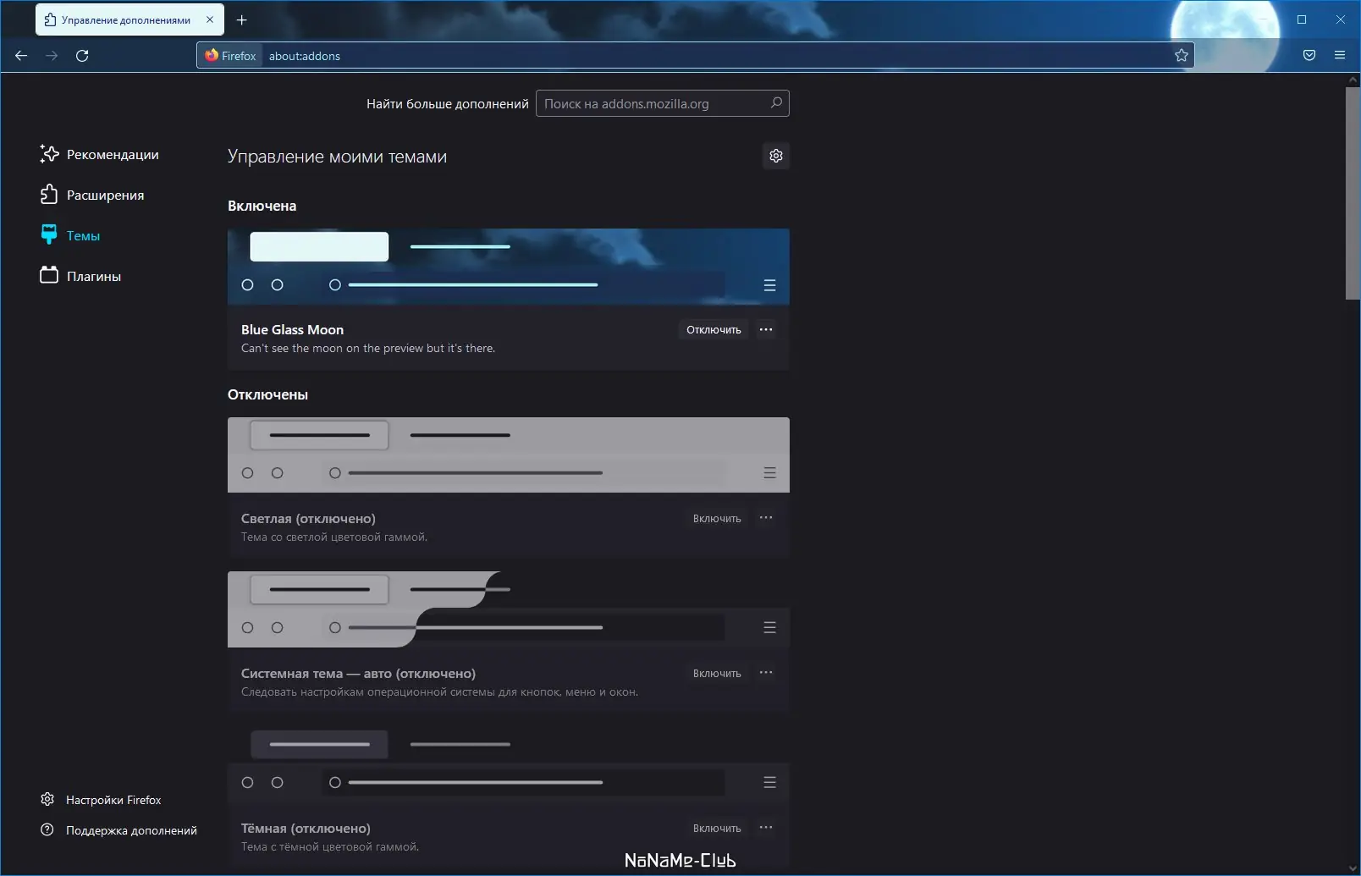Open more options for the Светлая theme

[x=766, y=518]
